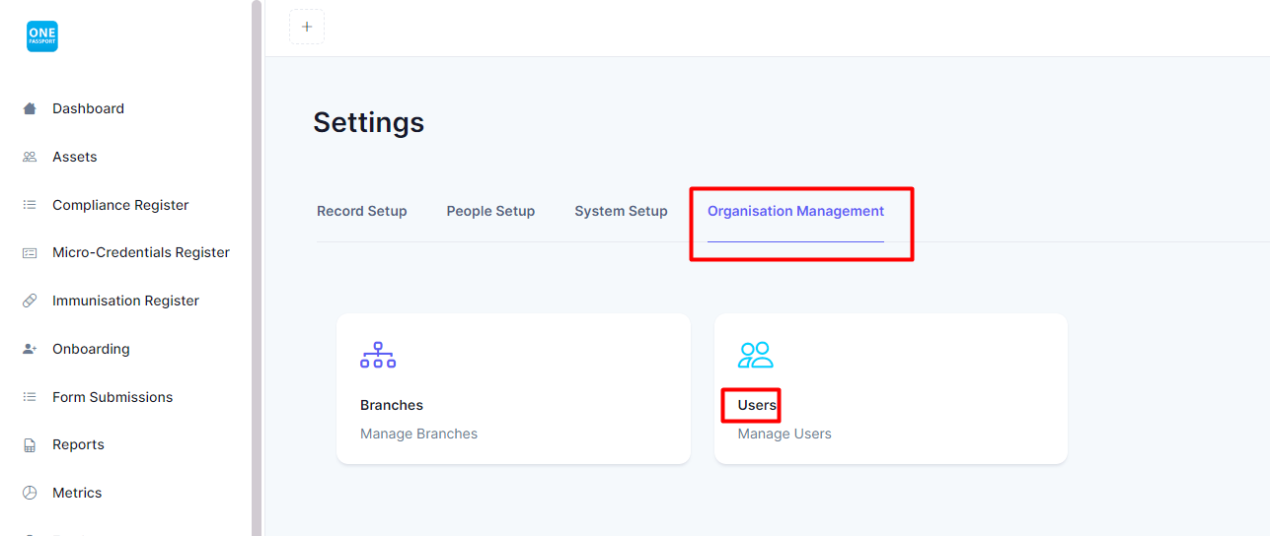Click the Users group icon

pos(756,355)
